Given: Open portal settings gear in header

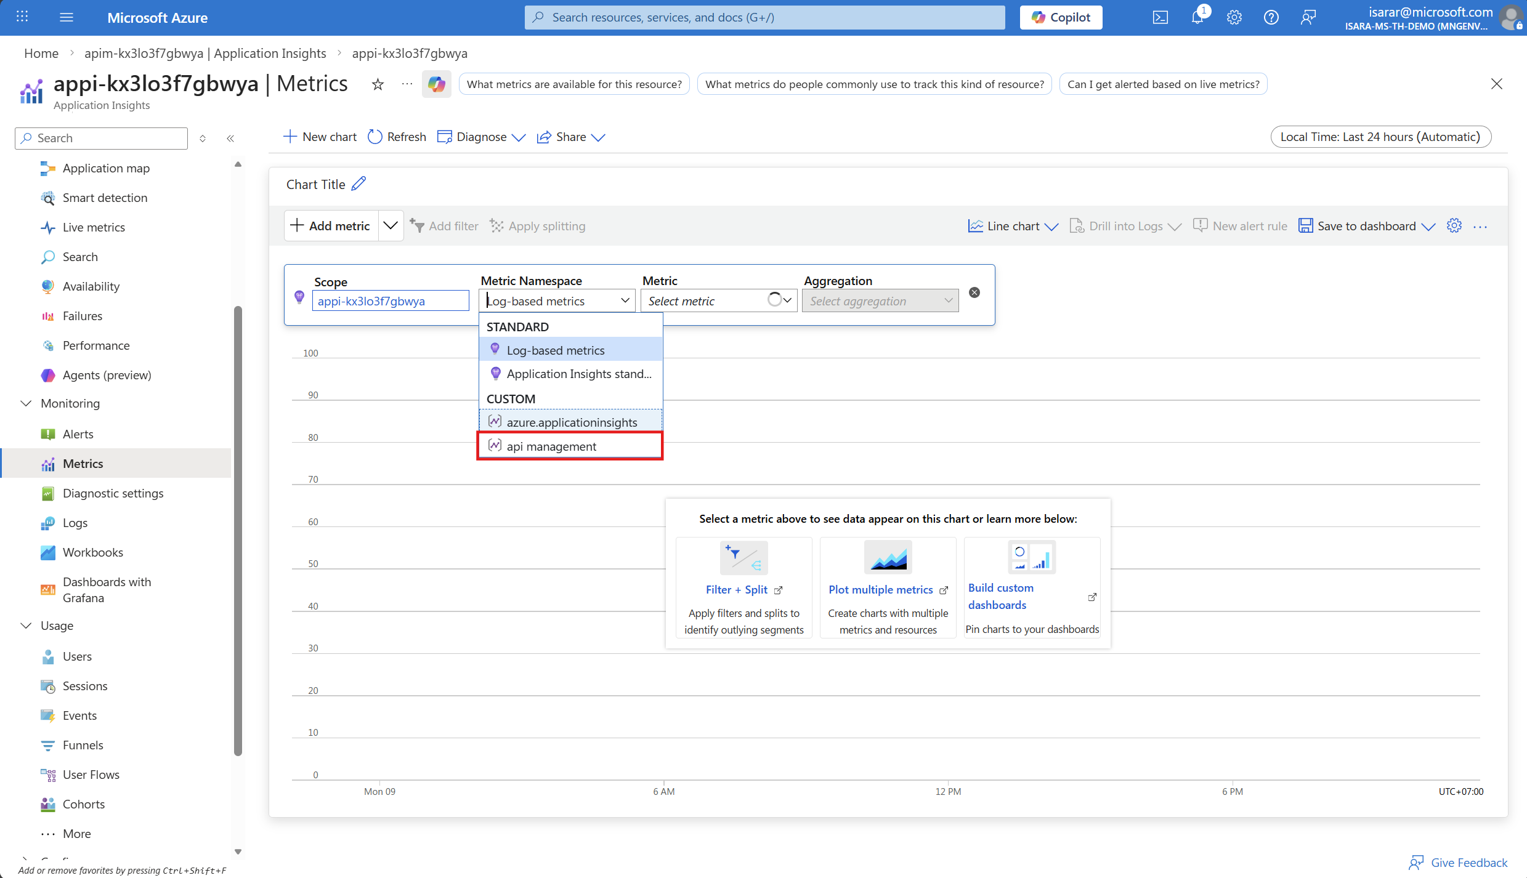Looking at the screenshot, I should click(1234, 17).
